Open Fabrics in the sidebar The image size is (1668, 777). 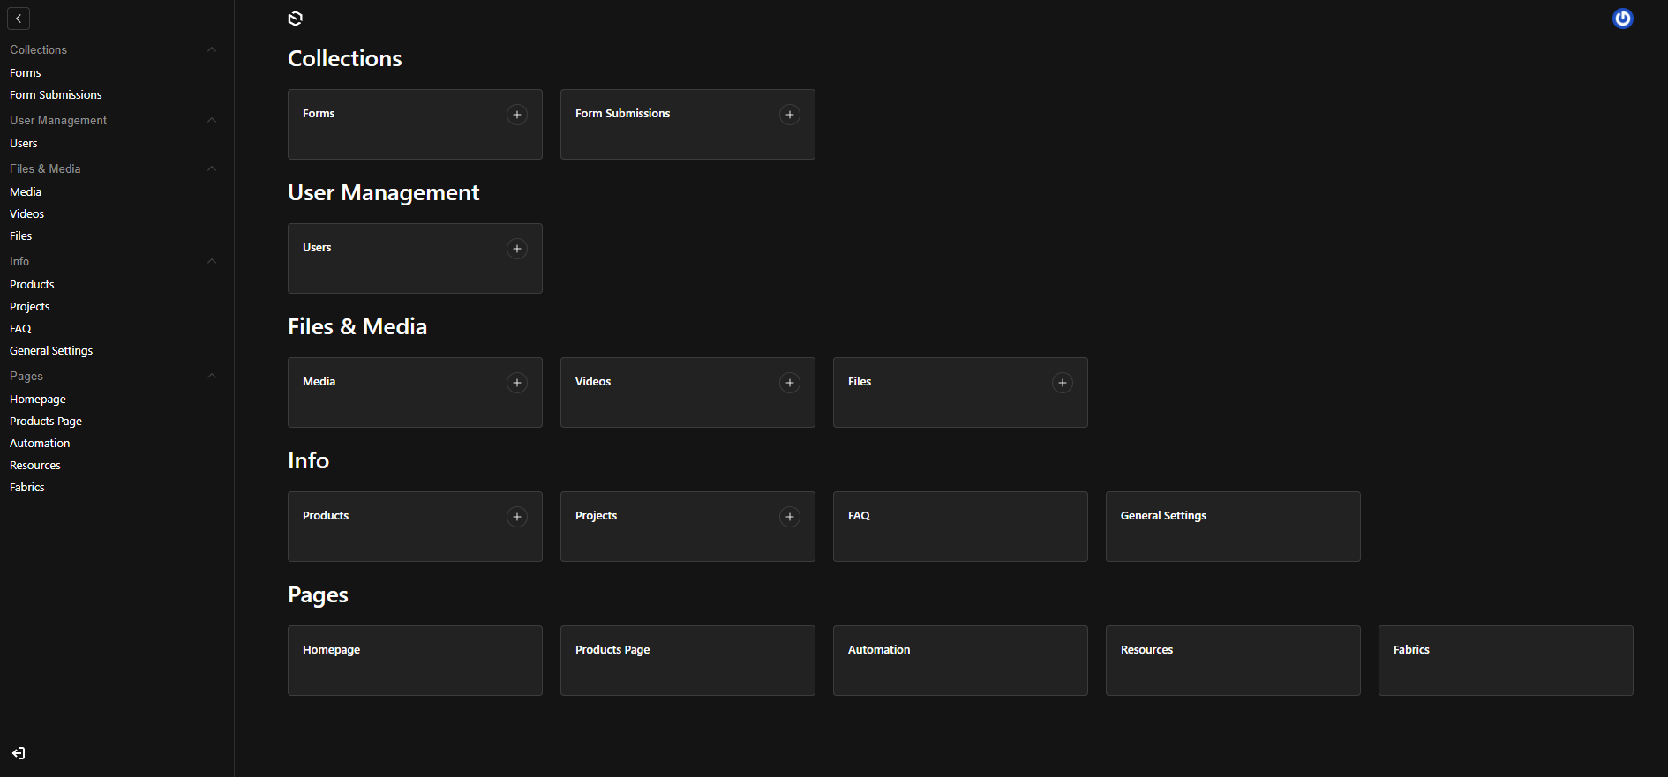click(27, 487)
